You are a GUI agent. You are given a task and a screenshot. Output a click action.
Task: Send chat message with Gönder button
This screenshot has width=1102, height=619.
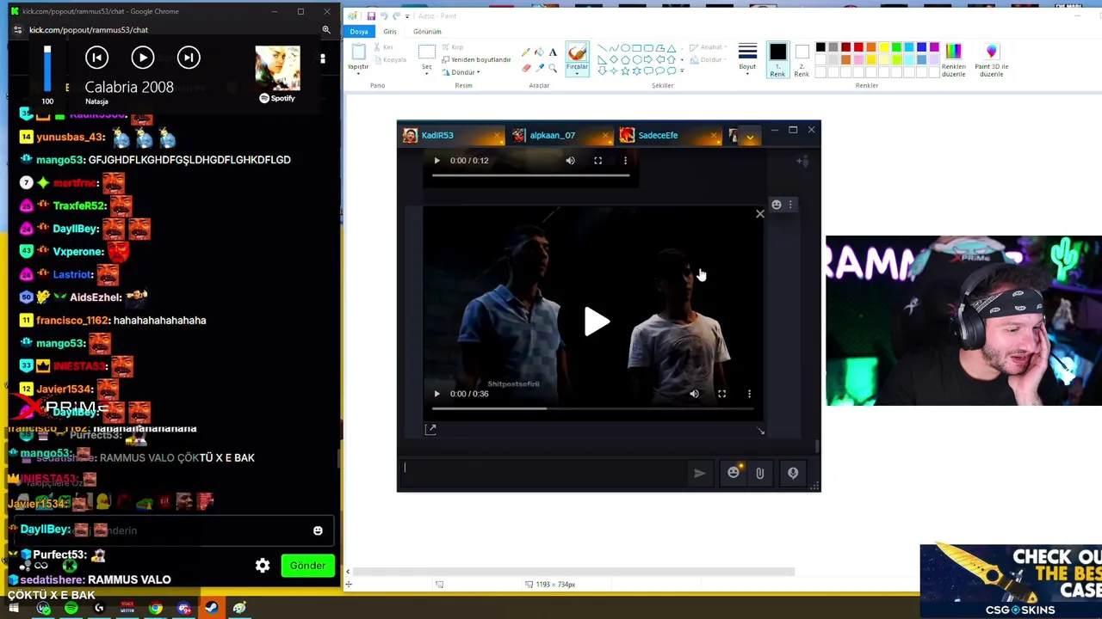tap(307, 565)
